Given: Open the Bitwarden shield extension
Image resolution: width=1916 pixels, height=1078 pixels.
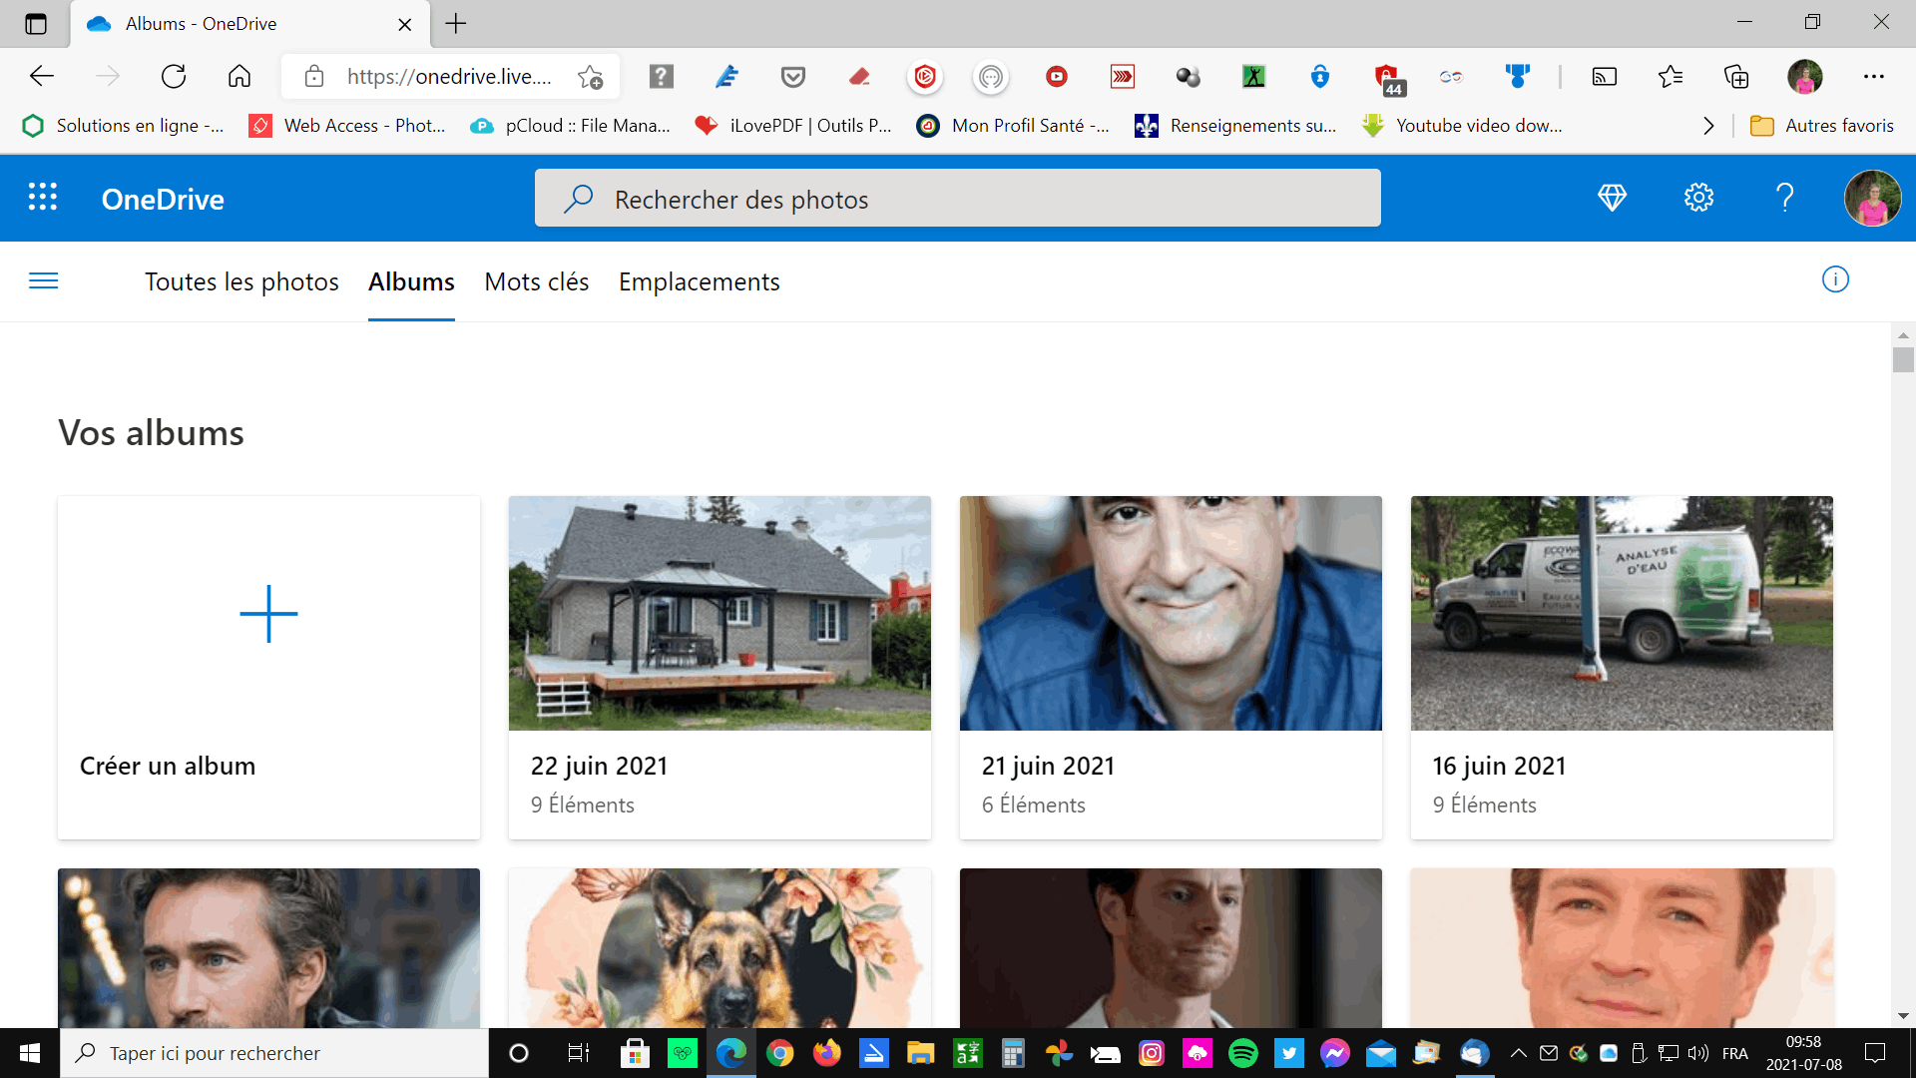Looking at the screenshot, I should [1320, 76].
